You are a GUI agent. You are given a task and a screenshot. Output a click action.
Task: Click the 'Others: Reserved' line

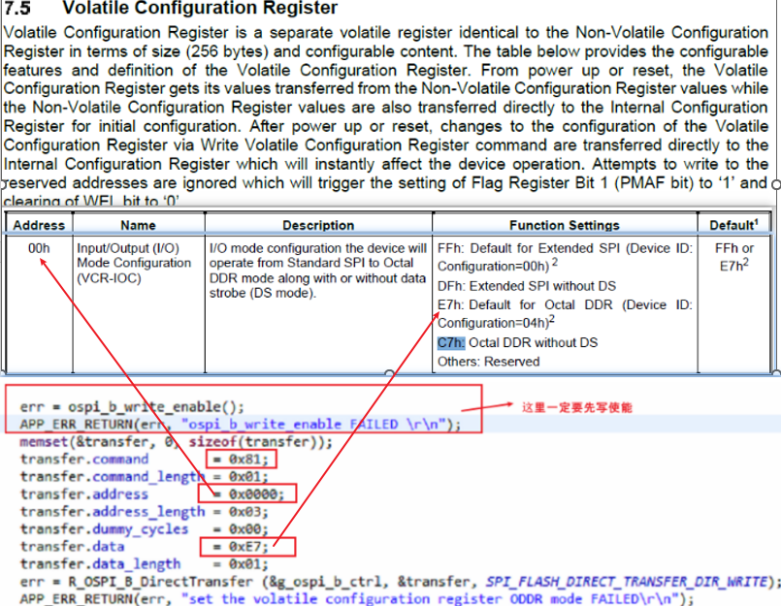click(488, 362)
